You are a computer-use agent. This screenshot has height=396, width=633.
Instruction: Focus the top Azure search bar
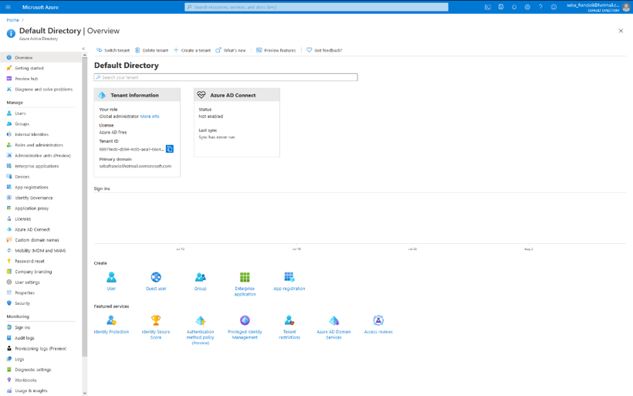[316, 7]
